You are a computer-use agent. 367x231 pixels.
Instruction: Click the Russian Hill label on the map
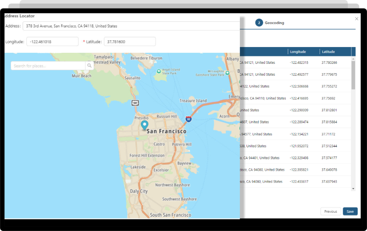tap(167, 116)
